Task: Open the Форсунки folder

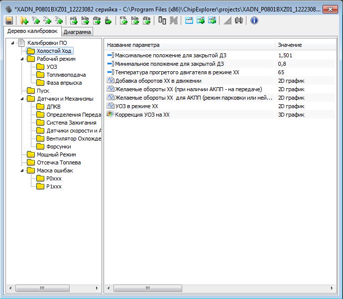Action: click(x=58, y=147)
